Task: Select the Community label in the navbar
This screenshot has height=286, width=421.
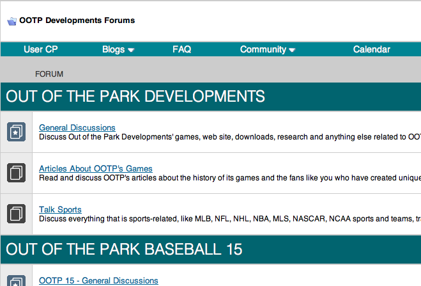Action: click(x=263, y=49)
